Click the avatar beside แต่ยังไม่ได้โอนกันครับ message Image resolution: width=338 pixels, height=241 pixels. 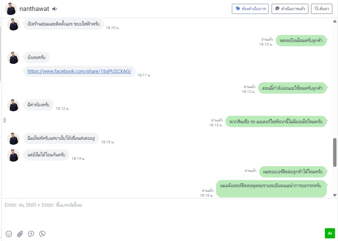coord(13,155)
